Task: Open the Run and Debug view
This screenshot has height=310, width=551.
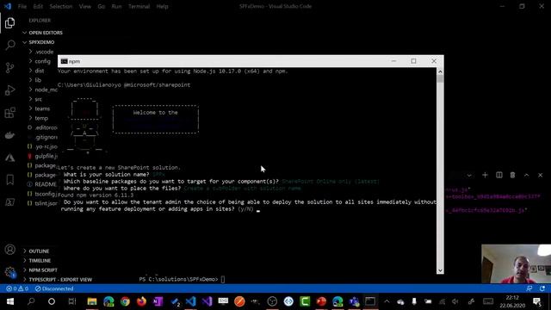Action: [9, 90]
